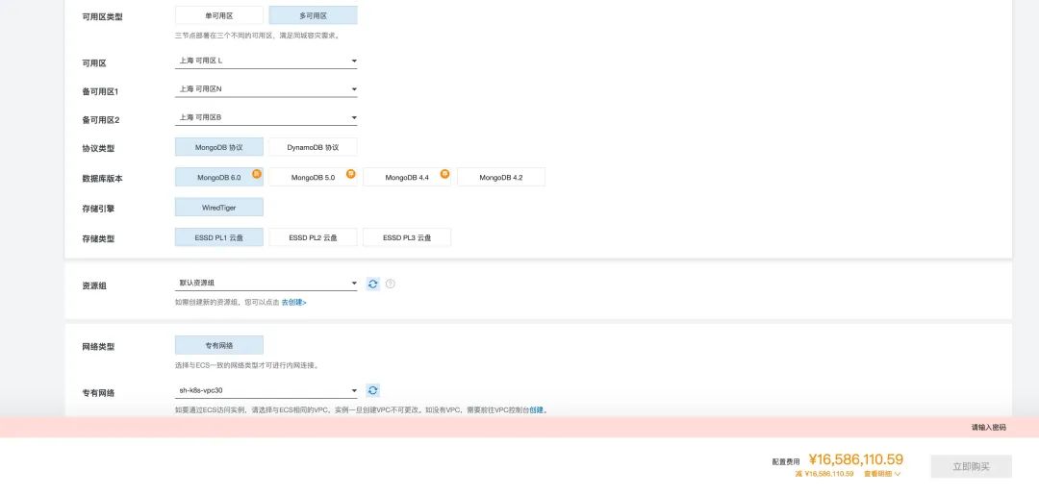Image resolution: width=1039 pixels, height=495 pixels.
Task: Open the 可用区 dropdown showing 上海 可用区 L
Action: 266,61
